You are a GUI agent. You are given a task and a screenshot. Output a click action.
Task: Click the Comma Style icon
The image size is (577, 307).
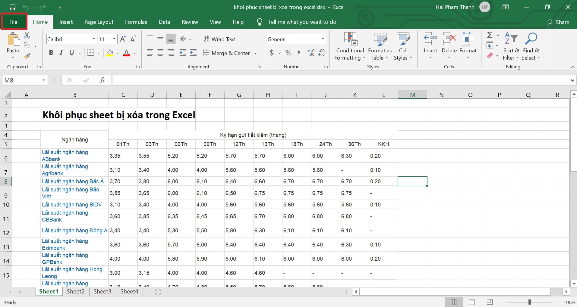298,53
